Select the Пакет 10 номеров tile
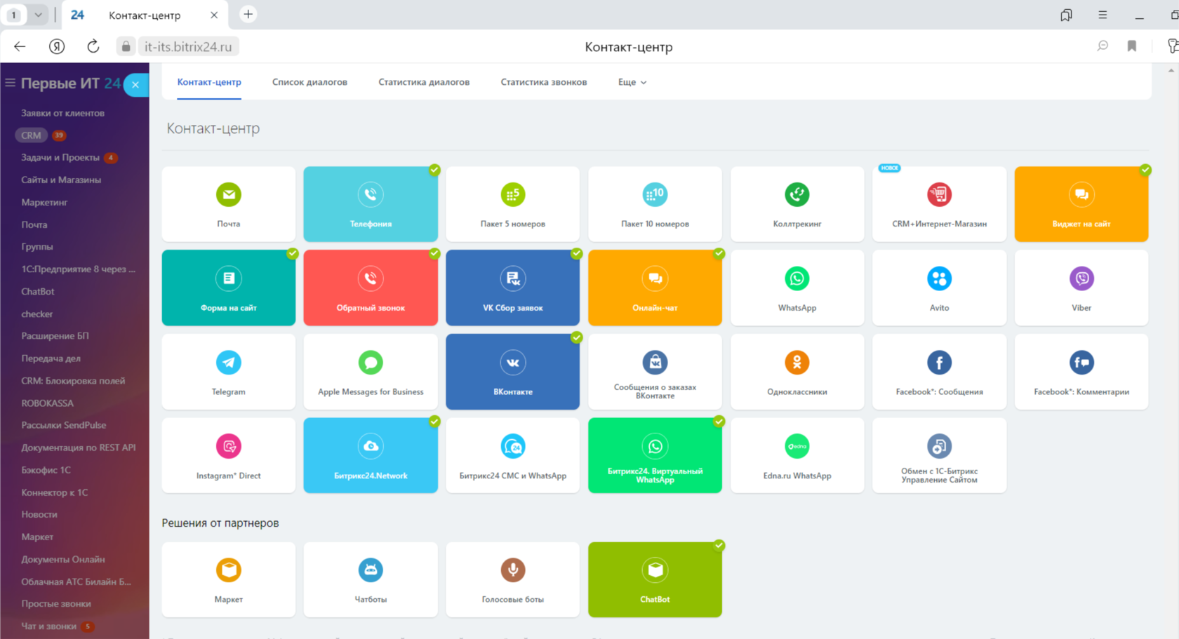The image size is (1179, 639). pyautogui.click(x=655, y=204)
